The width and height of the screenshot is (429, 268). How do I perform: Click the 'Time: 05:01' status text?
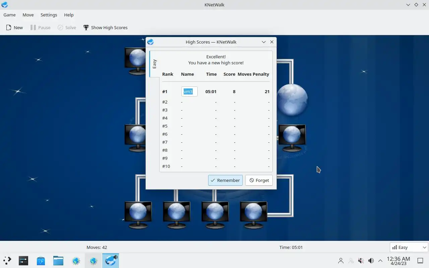(291, 247)
